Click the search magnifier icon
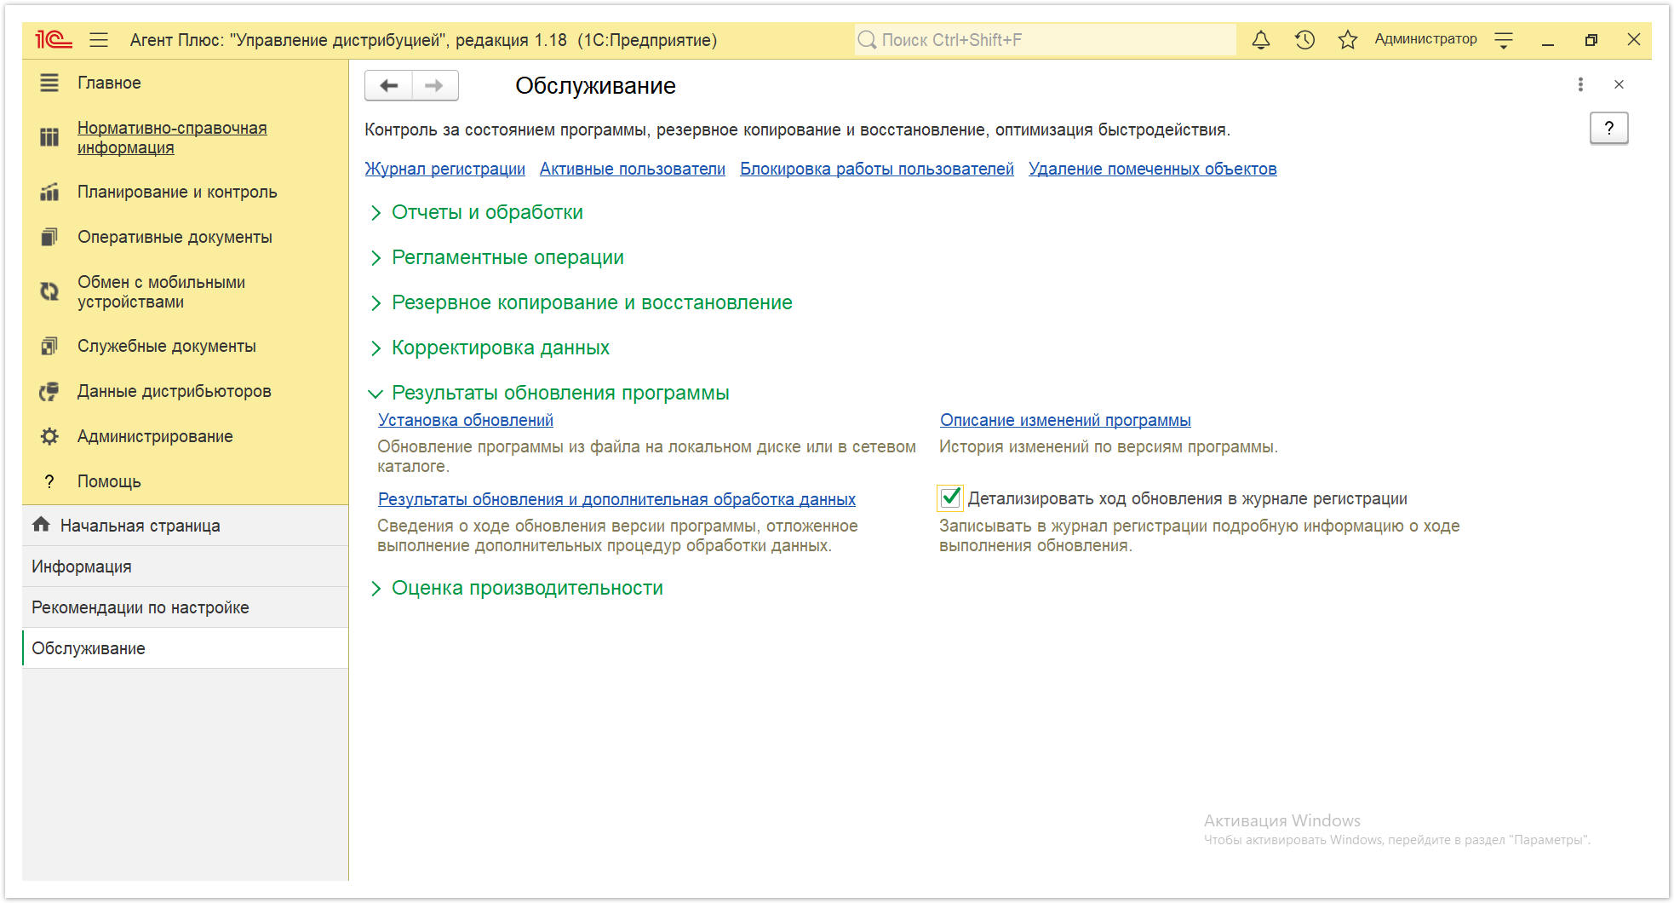This screenshot has width=1674, height=903. pyautogui.click(x=867, y=40)
